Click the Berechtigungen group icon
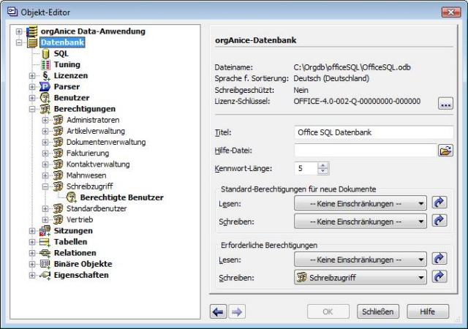 [45, 109]
